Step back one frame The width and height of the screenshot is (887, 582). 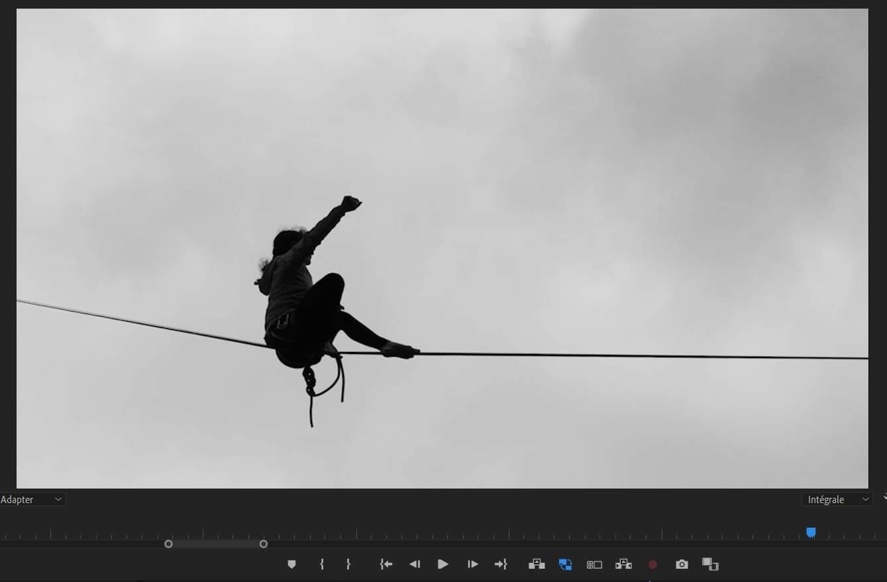point(415,564)
